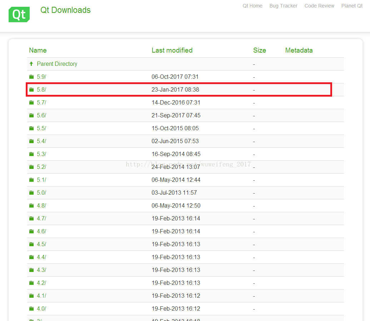This screenshot has height=321, width=370.
Task: Open the Planet Qt navigation link
Action: tap(352, 6)
